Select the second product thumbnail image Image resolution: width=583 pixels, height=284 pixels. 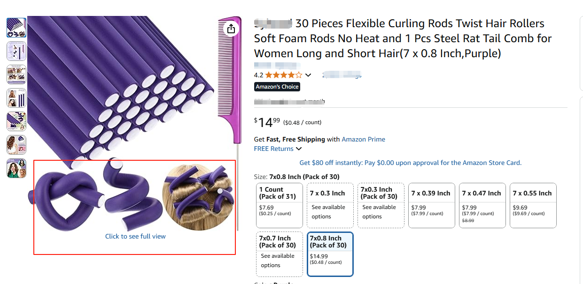(16, 51)
